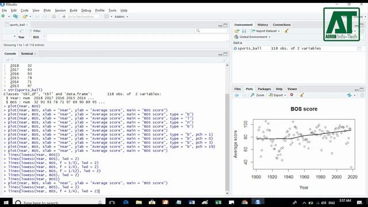This screenshot has width=368, height=207.
Task: Open Task View from the taskbar
Action: tap(112, 202)
